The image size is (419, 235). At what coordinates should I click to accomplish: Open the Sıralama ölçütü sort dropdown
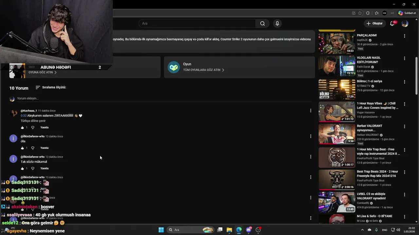pyautogui.click(x=51, y=87)
